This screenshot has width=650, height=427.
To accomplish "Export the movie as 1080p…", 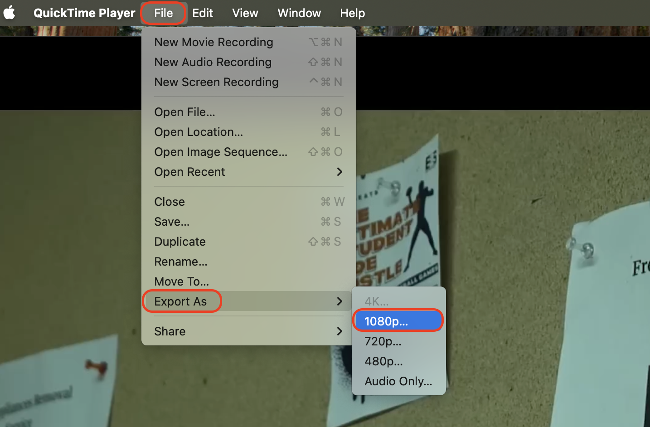I will [398, 321].
